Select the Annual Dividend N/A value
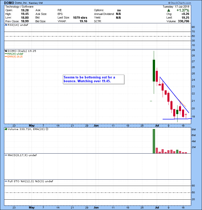 pyautogui.click(x=118, y=14)
